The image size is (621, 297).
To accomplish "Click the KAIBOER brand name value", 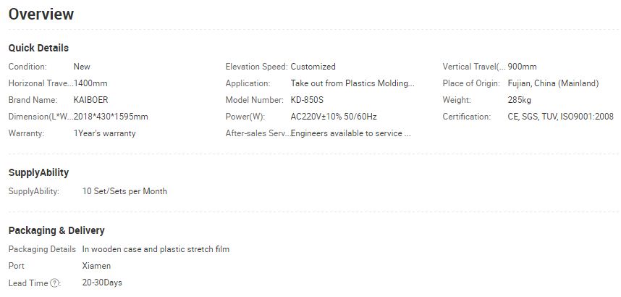I will pyautogui.click(x=90, y=100).
